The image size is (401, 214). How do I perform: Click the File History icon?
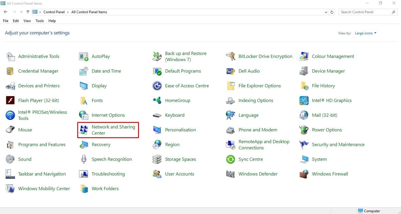(304, 86)
